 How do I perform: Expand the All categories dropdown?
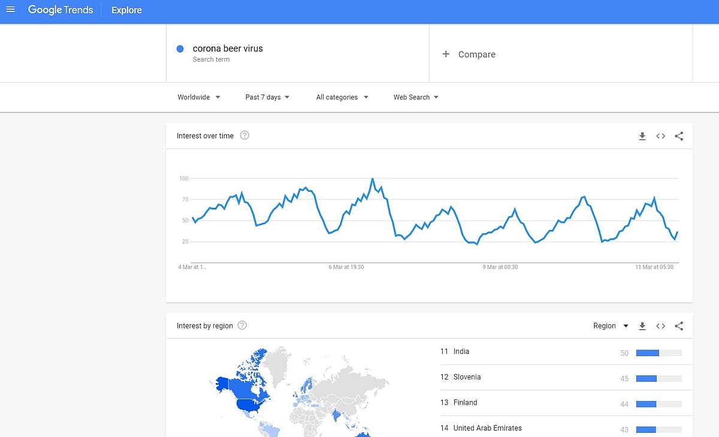(342, 97)
